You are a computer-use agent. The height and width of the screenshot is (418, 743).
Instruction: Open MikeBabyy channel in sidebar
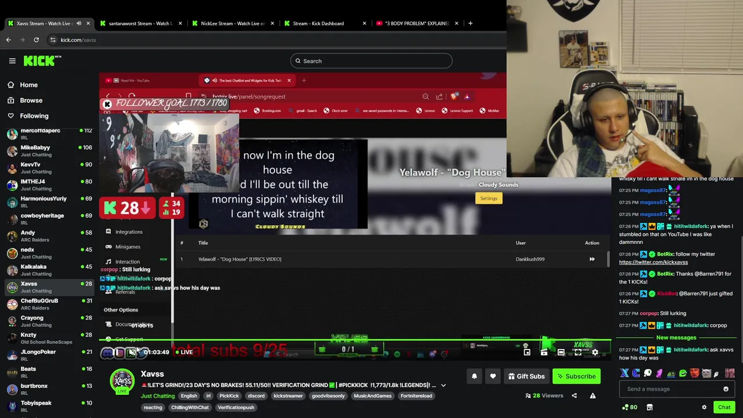49,151
